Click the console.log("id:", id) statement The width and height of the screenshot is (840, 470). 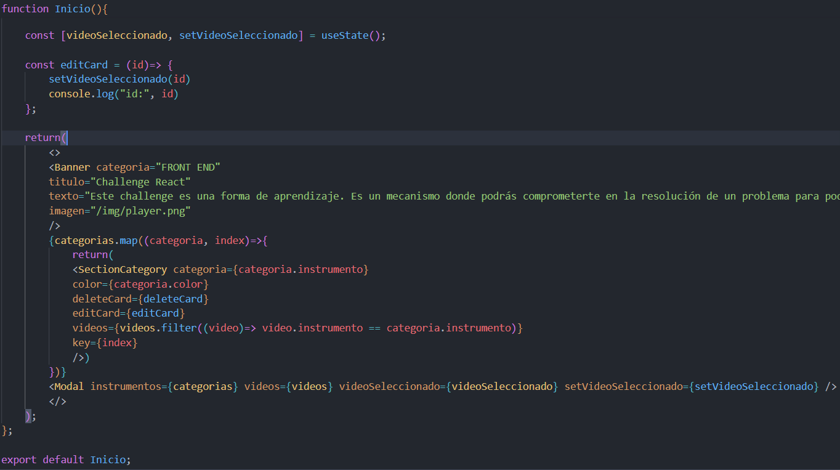pyautogui.click(x=113, y=94)
